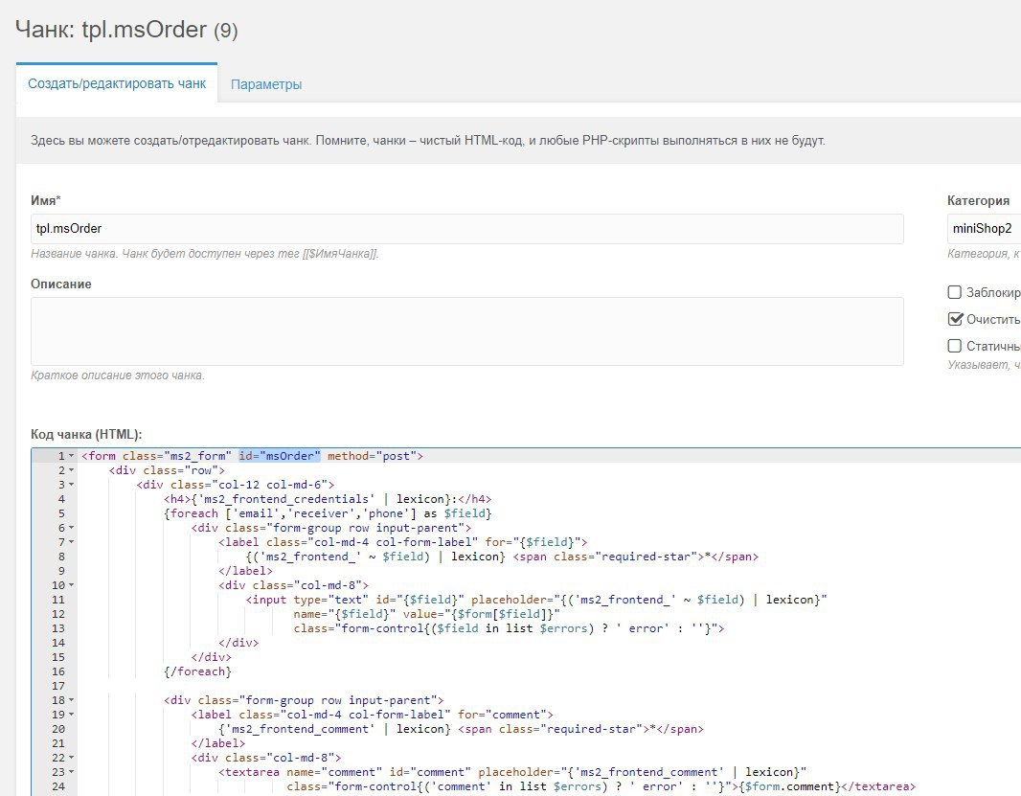
Task: Click the closing </label> tag on line 21
Action: point(218,743)
